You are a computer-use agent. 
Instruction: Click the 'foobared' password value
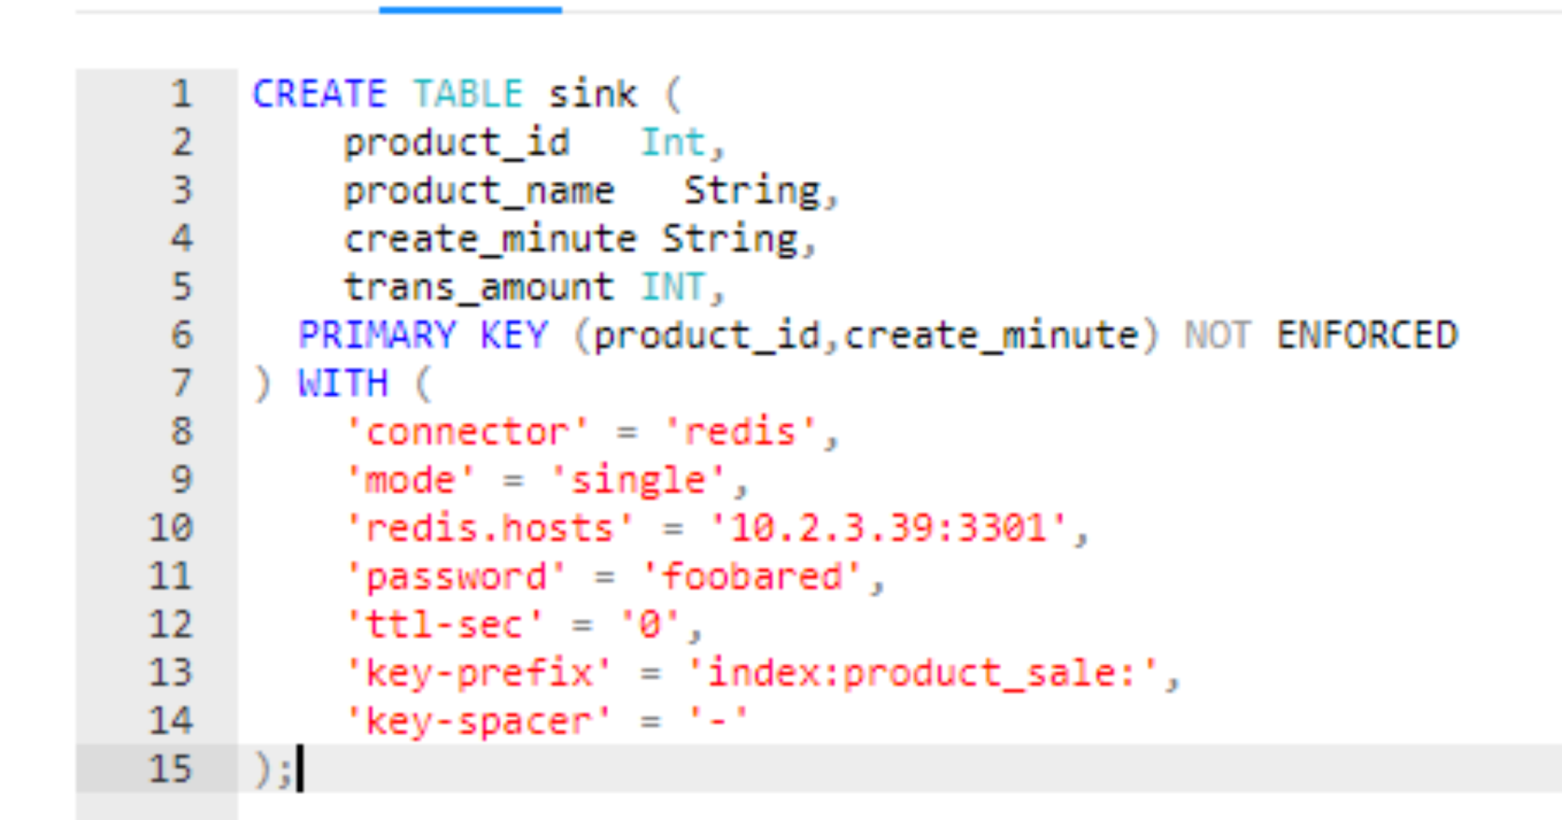tap(752, 576)
